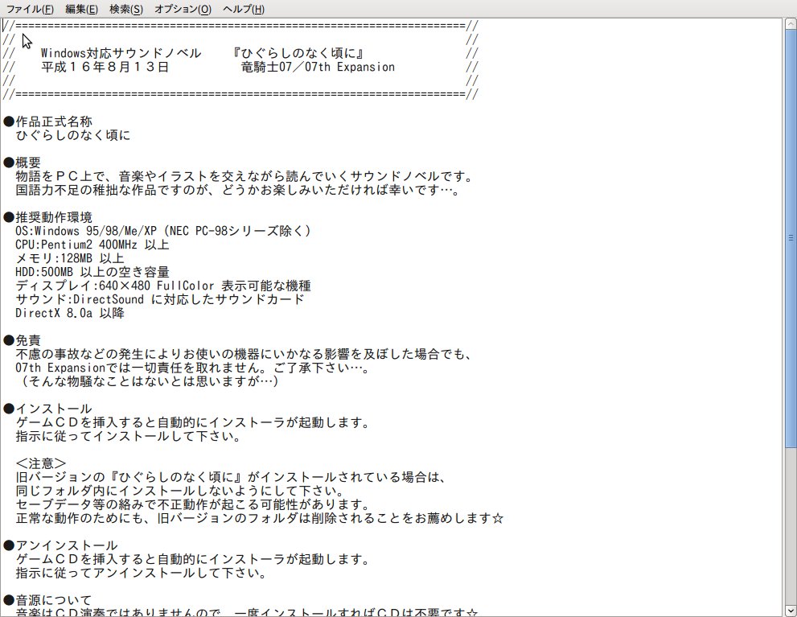Click the <注意> line
This screenshot has width=797, height=617.
(x=41, y=463)
